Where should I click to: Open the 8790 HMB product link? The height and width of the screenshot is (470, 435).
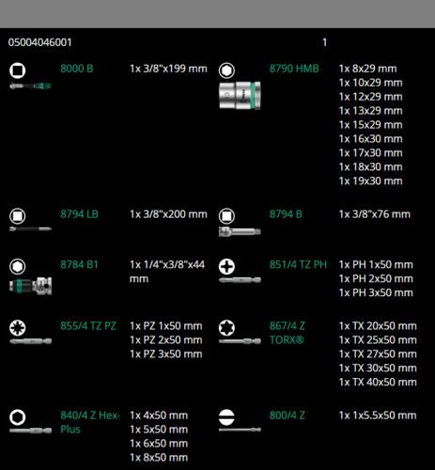[x=294, y=69]
